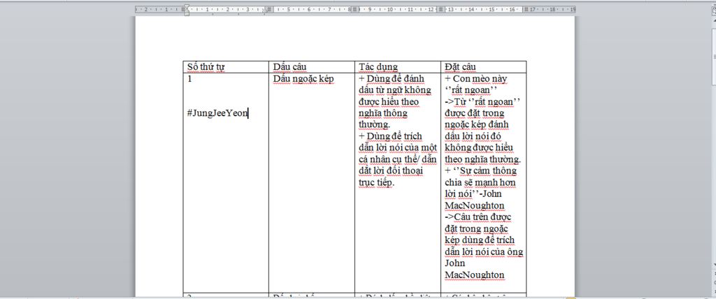Click the cell text 'Dấu ngoặc kép'
This screenshot has height=299, width=716.
pos(303,79)
